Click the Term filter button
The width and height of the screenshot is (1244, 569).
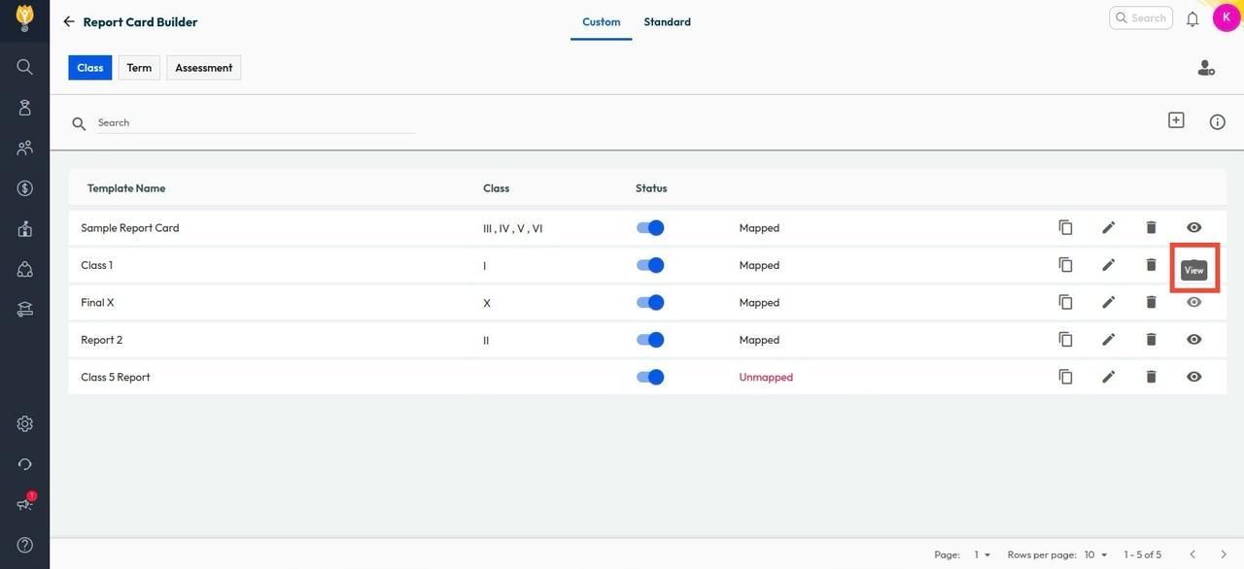point(139,68)
